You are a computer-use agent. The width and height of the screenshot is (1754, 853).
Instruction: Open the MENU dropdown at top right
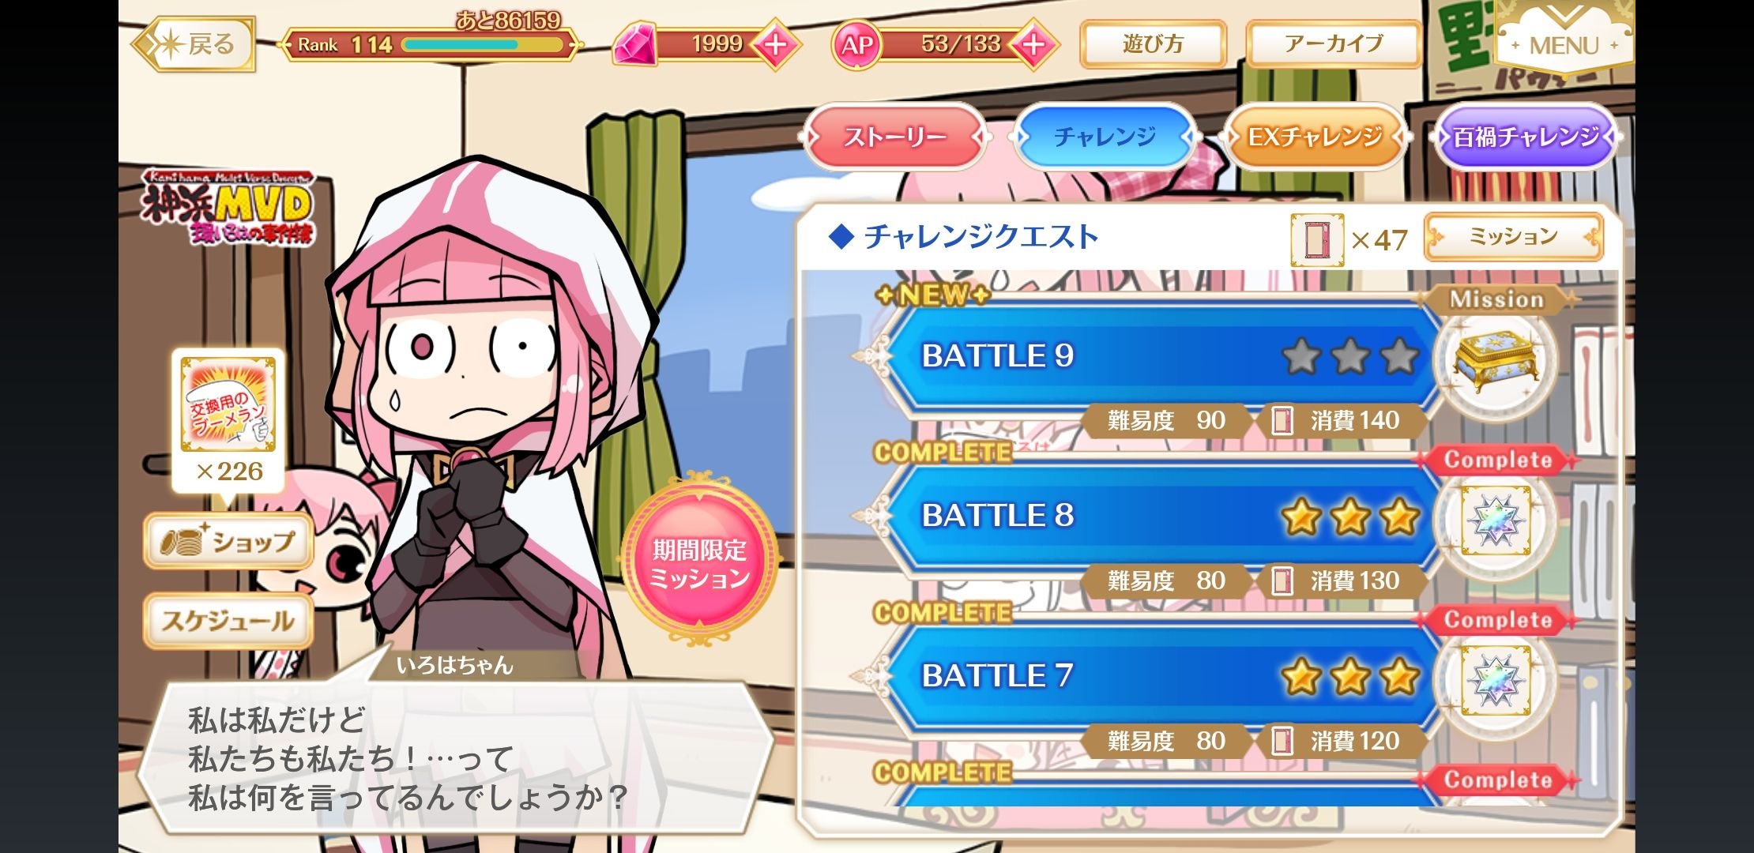click(x=1564, y=39)
